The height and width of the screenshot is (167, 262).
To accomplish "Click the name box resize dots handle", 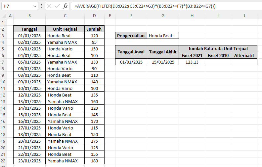I will pos(41,6).
